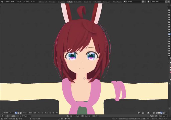The height and width of the screenshot is (120, 171).
Task: Enable vertex select mode
Action: (x=16, y=113)
